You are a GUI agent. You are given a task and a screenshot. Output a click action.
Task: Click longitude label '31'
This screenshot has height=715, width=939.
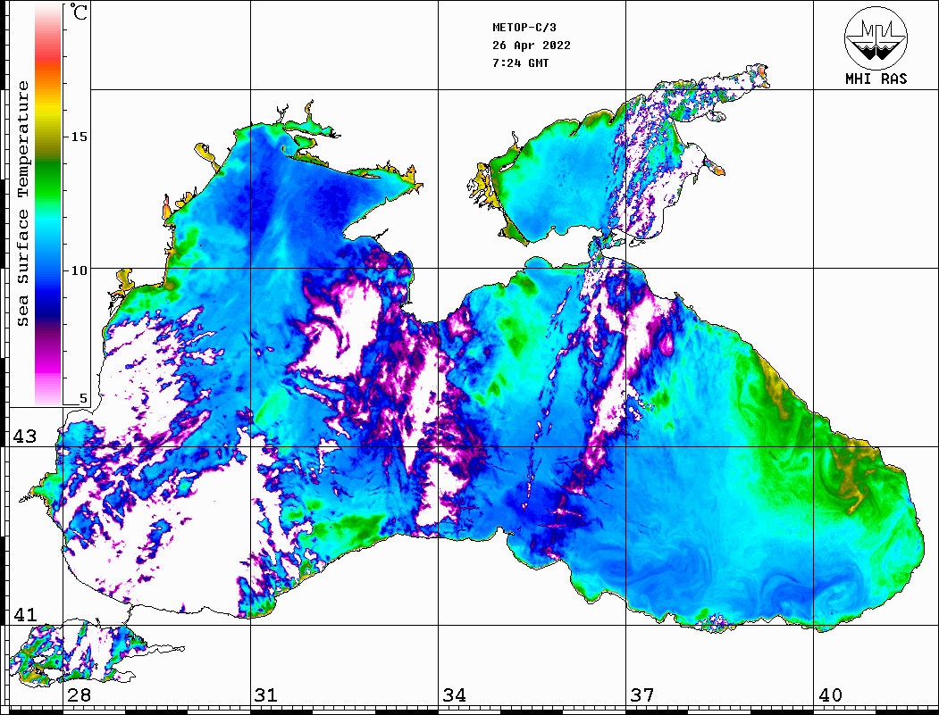tap(266, 694)
